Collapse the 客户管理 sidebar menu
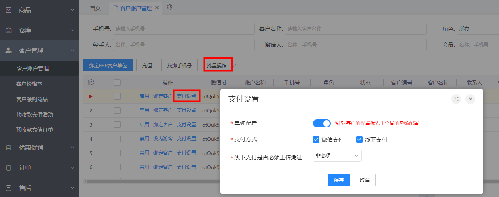 coord(72,51)
